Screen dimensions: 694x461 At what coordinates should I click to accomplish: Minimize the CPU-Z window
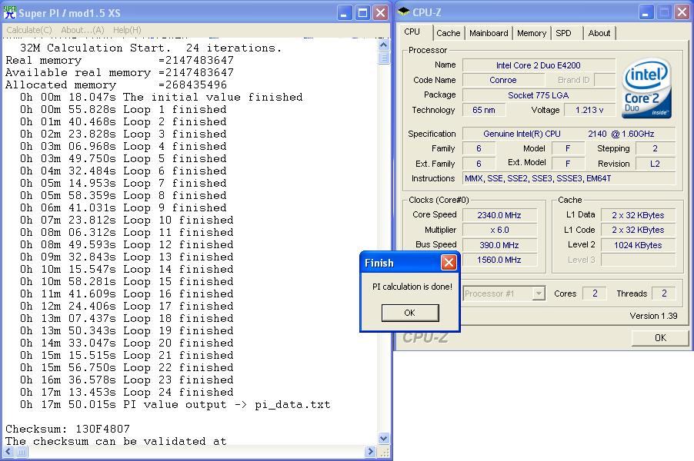tap(646, 12)
